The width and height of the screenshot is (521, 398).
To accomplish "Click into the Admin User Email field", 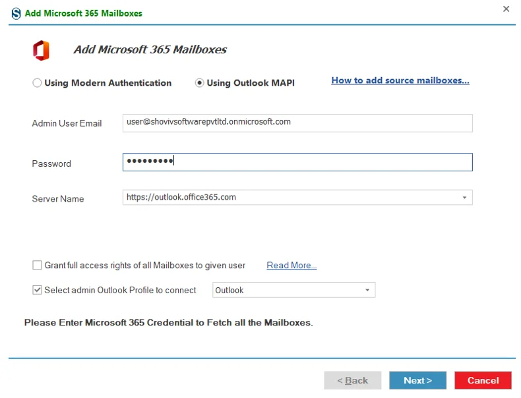I will click(x=297, y=123).
